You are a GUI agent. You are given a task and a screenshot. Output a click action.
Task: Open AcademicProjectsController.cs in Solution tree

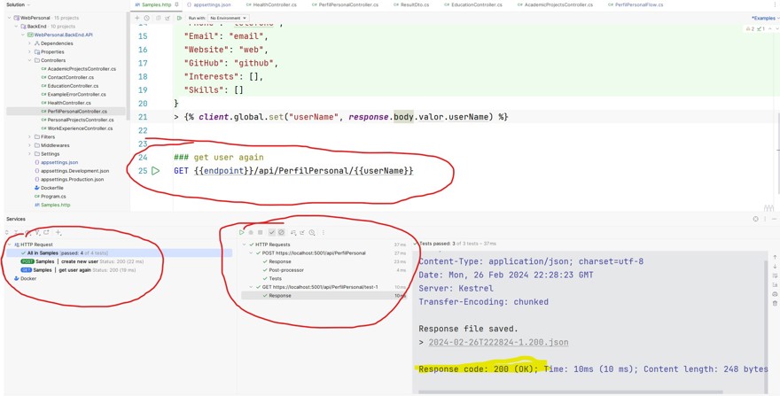pyautogui.click(x=79, y=68)
